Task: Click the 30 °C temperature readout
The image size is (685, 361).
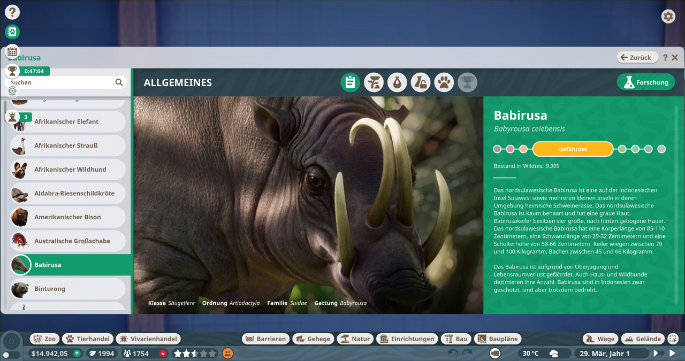Action: [x=531, y=354]
